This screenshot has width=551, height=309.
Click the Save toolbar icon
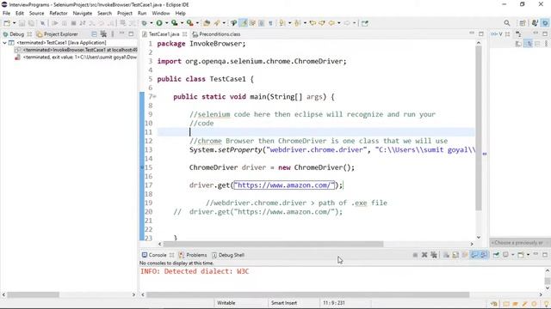[x=22, y=23]
